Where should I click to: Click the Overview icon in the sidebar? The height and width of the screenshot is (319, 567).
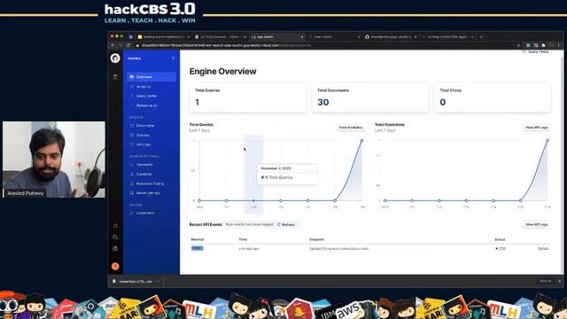coord(132,77)
